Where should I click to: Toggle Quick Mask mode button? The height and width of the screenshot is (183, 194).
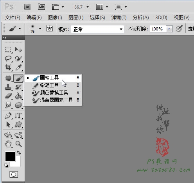click(14, 174)
